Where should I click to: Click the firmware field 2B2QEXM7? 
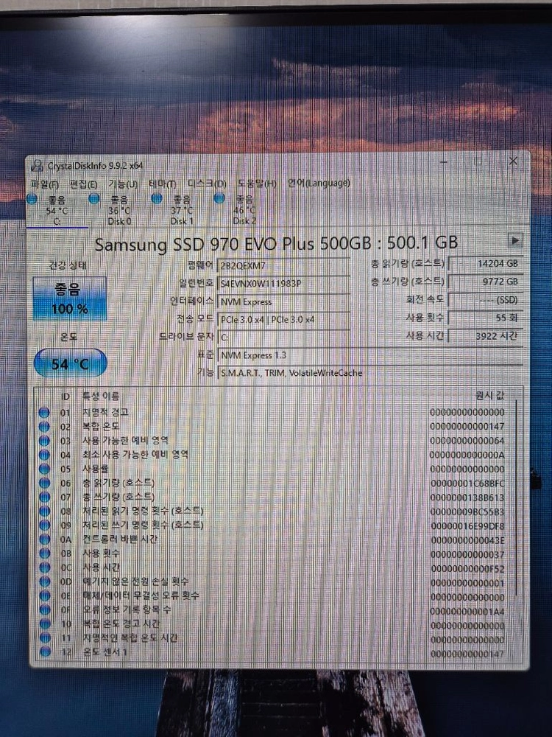coord(283,266)
